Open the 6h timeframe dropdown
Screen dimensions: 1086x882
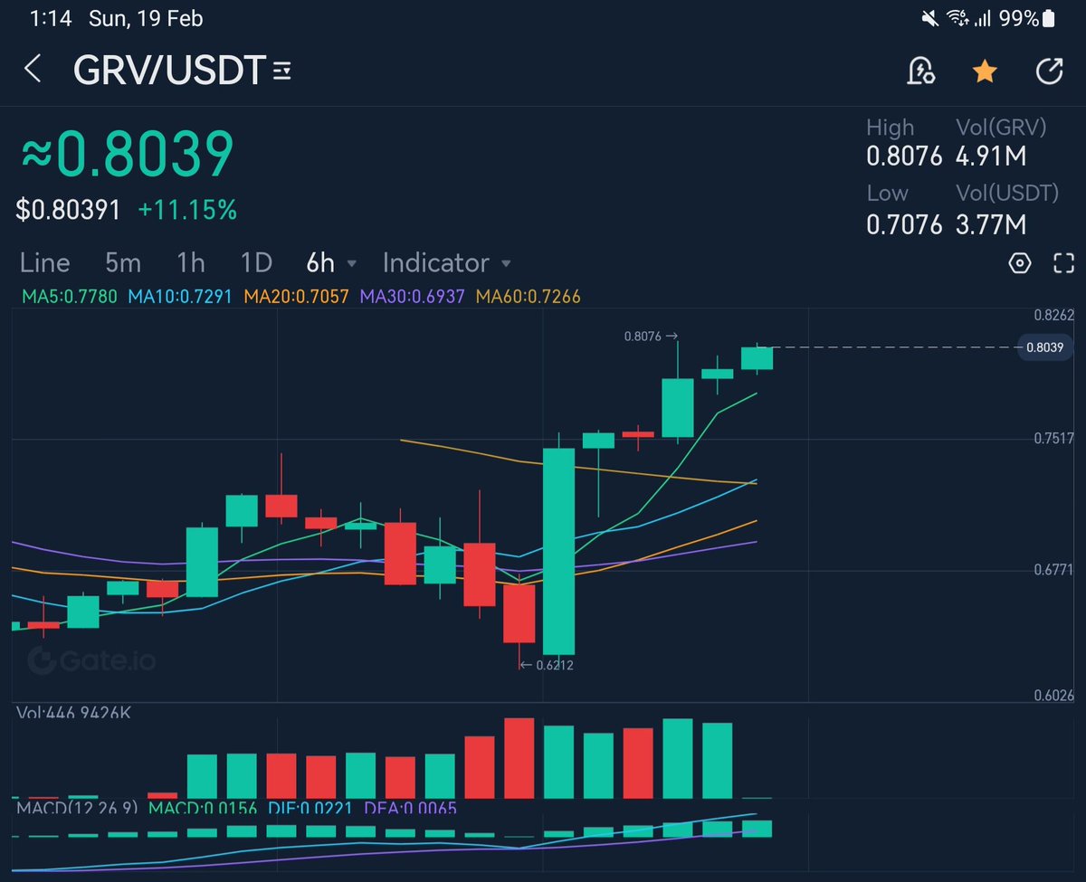[331, 262]
